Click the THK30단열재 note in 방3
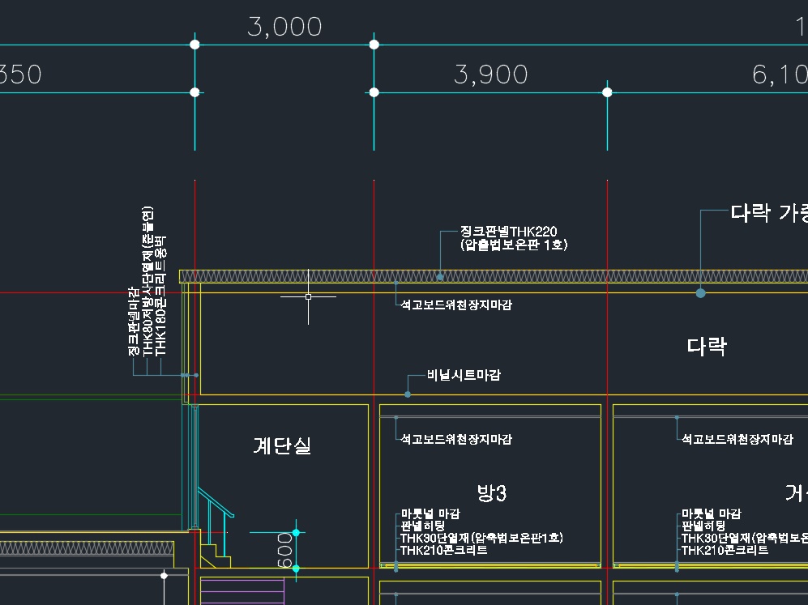This screenshot has width=808, height=605. 481,538
